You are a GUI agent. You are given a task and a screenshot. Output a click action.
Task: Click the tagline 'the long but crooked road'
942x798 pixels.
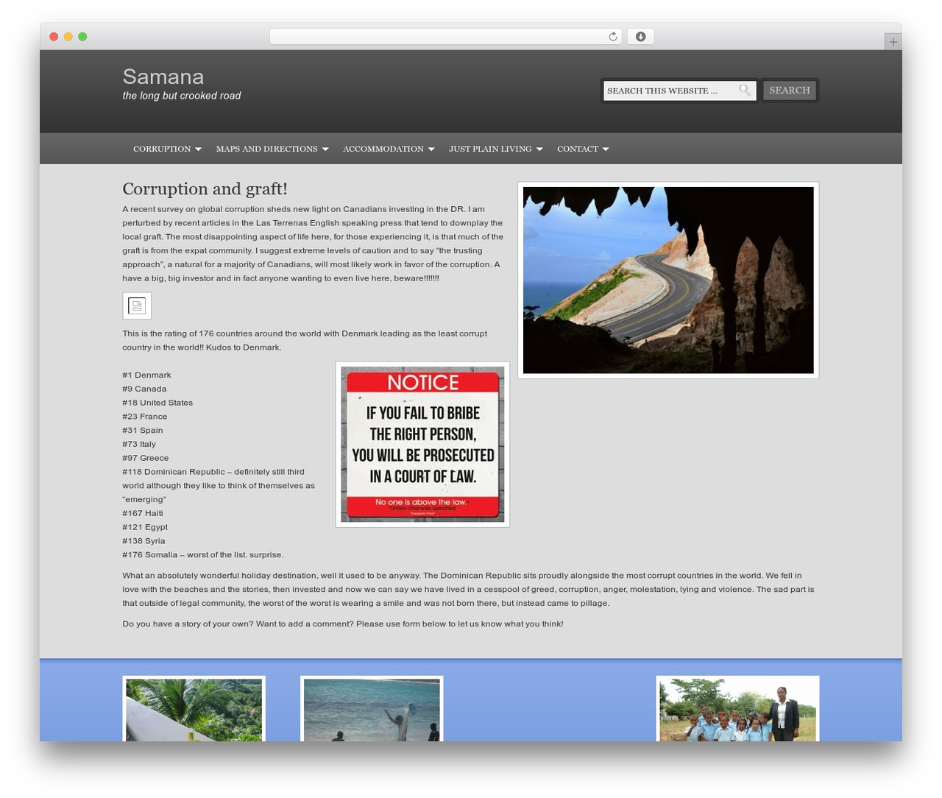coord(182,96)
